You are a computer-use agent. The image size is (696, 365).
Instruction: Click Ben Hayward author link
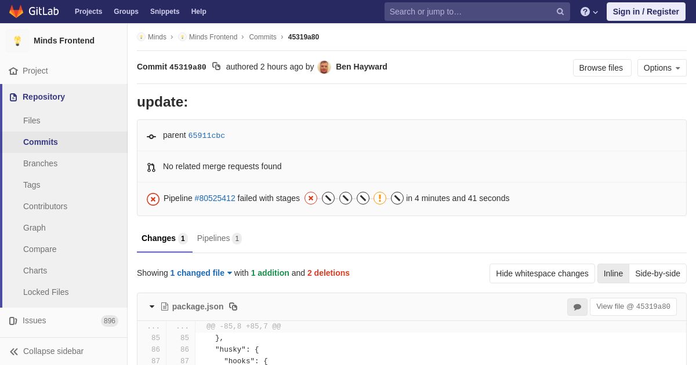click(x=361, y=67)
